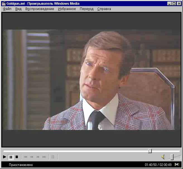Click the Pause button
This screenshot has width=183, height=169.
(x=11, y=157)
